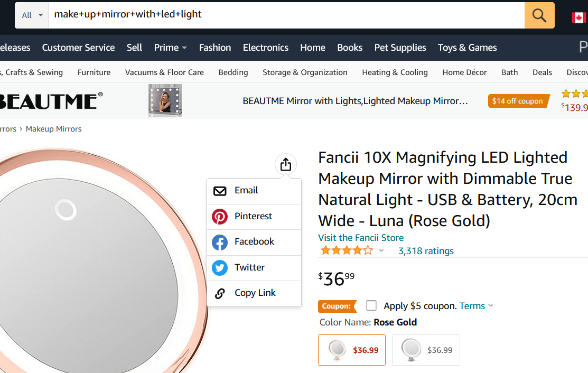Share the mirror on Pinterest
Image resolution: width=588 pixels, height=373 pixels.
[x=253, y=216]
